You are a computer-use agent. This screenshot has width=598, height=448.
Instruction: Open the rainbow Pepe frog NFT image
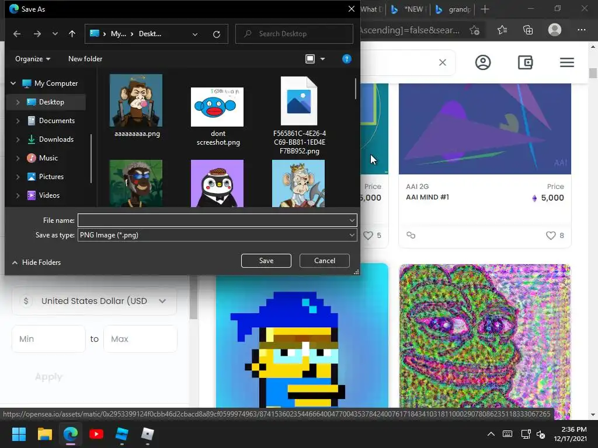[485, 341]
